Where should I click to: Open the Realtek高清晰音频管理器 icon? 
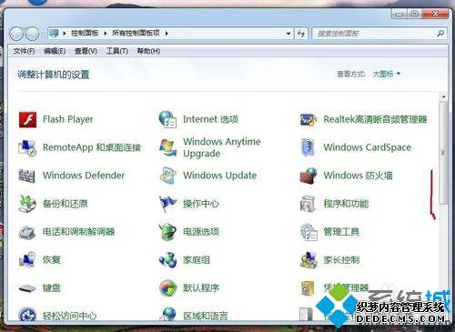pyautogui.click(x=308, y=119)
